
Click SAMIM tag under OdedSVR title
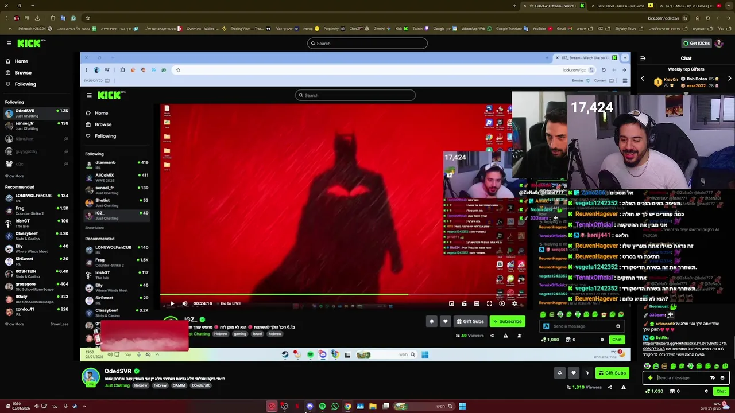(179, 385)
